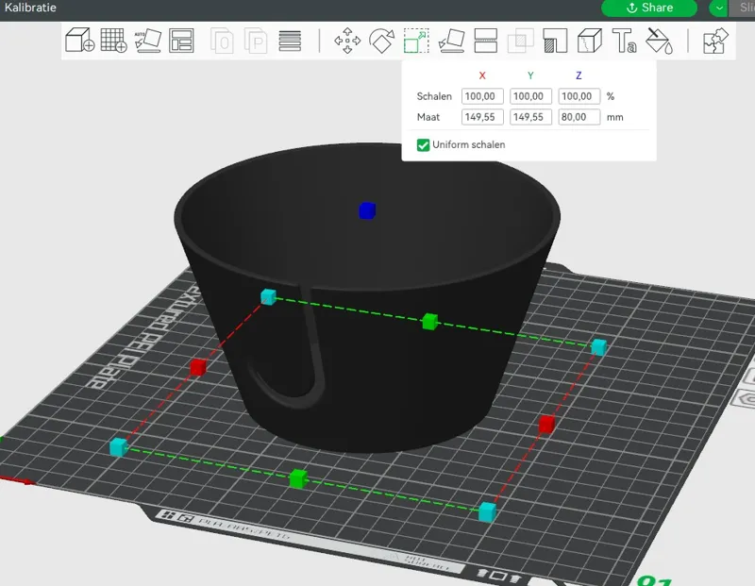Click the Schalen Y percentage field
Screen dimensions: 755x586
[530, 96]
